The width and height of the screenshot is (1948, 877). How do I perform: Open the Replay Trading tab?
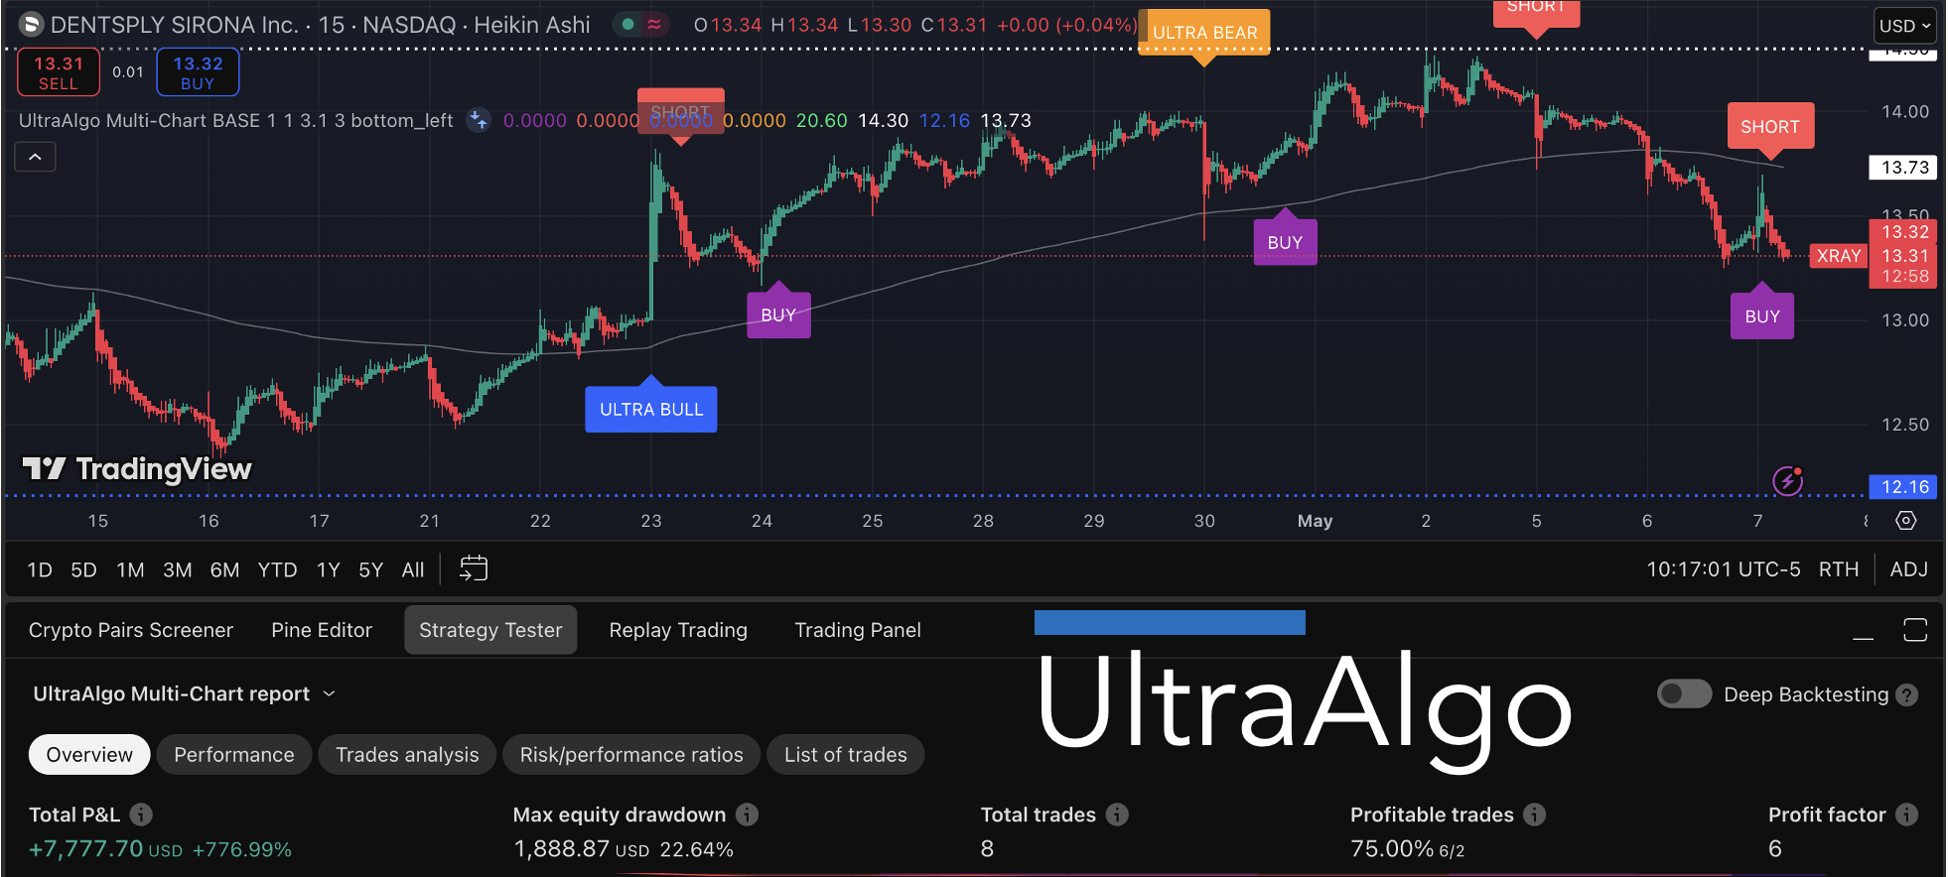(678, 630)
